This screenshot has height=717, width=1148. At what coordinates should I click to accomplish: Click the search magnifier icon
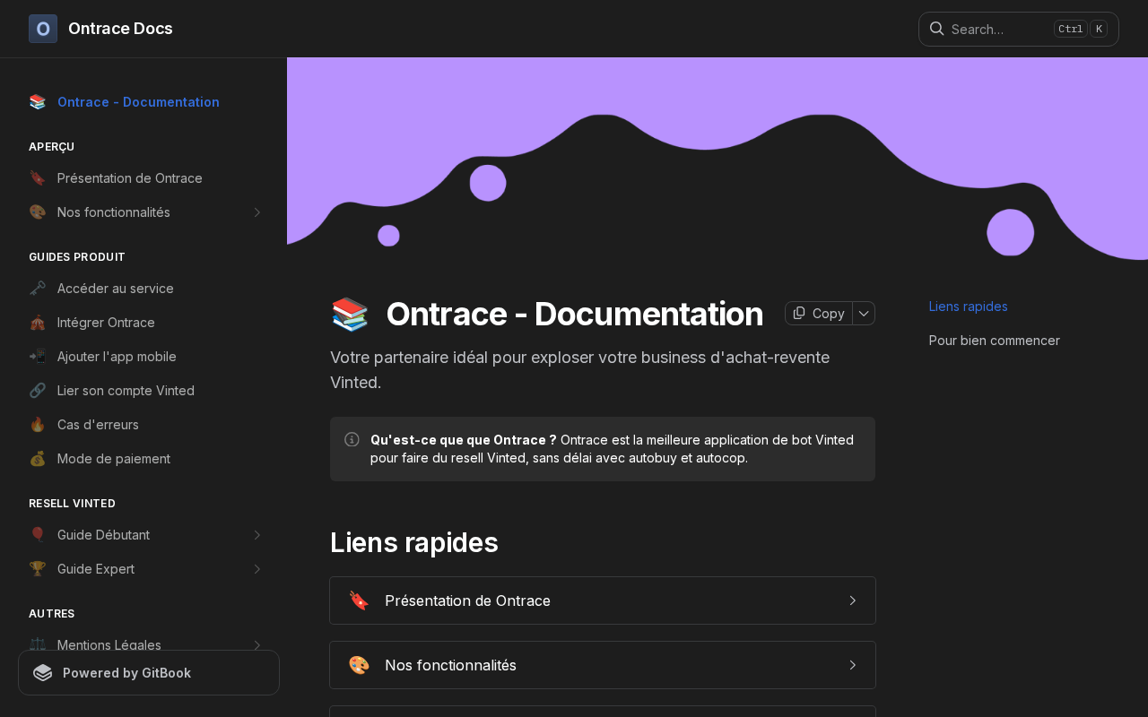(936, 29)
